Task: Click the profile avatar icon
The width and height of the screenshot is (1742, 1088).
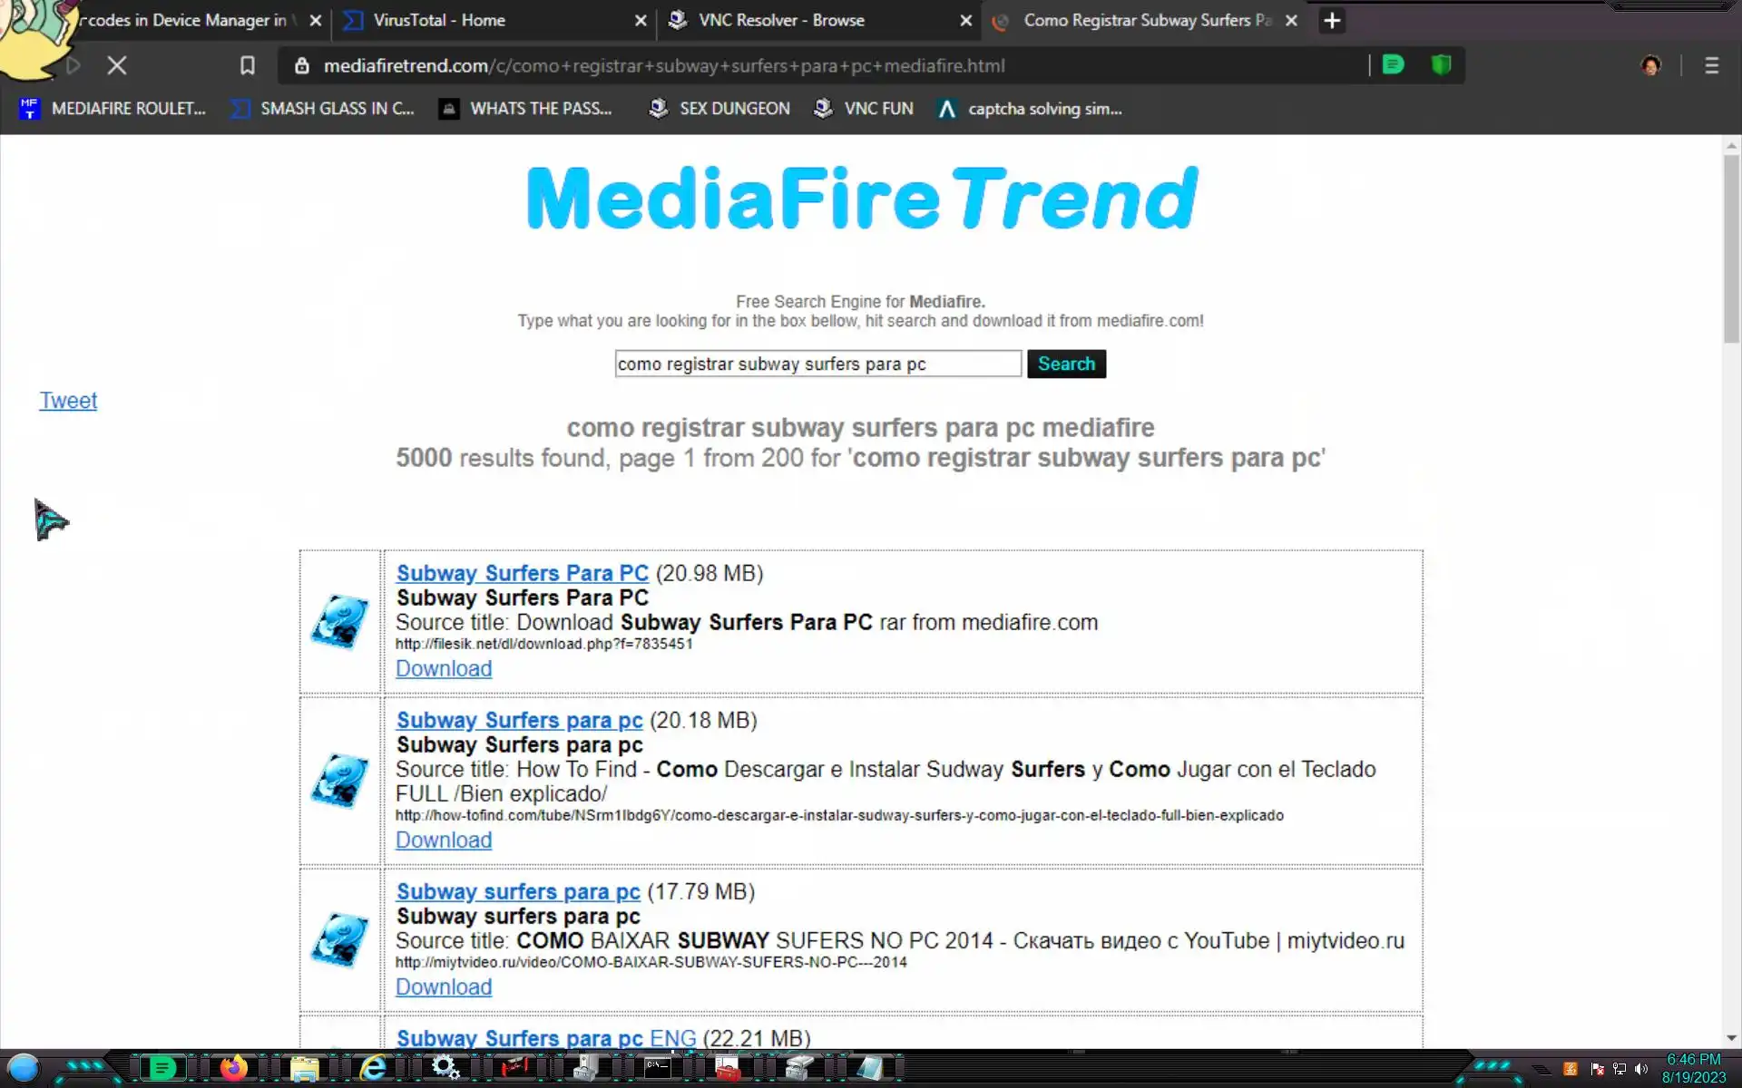Action: click(1650, 65)
